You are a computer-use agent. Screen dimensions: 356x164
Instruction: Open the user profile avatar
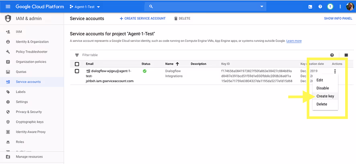coord(350,6)
